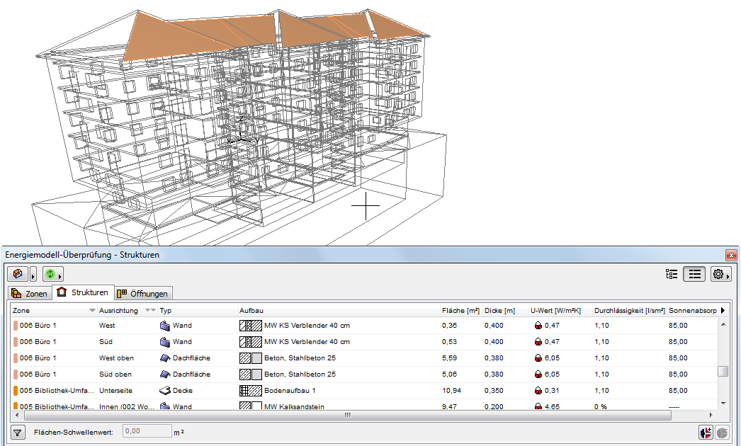Click the greyed-out report icon at bottom right
Viewport: 741px width, 446px height.
pyautogui.click(x=722, y=432)
